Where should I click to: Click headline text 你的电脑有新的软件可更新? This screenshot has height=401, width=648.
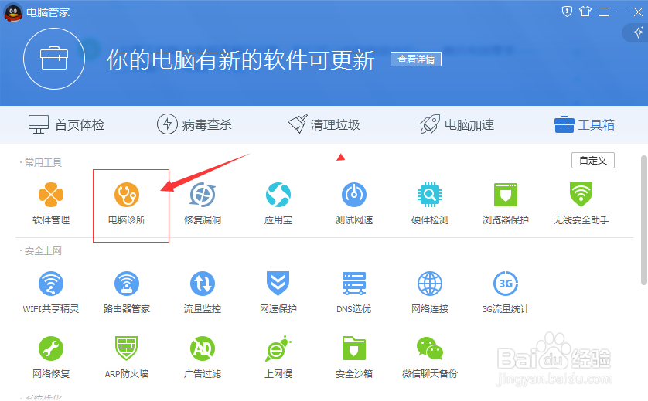click(x=240, y=60)
